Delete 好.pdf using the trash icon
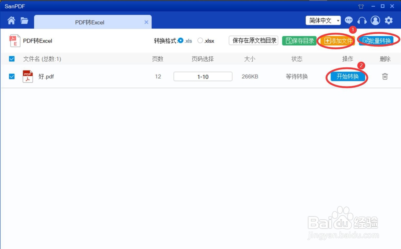 click(385, 76)
